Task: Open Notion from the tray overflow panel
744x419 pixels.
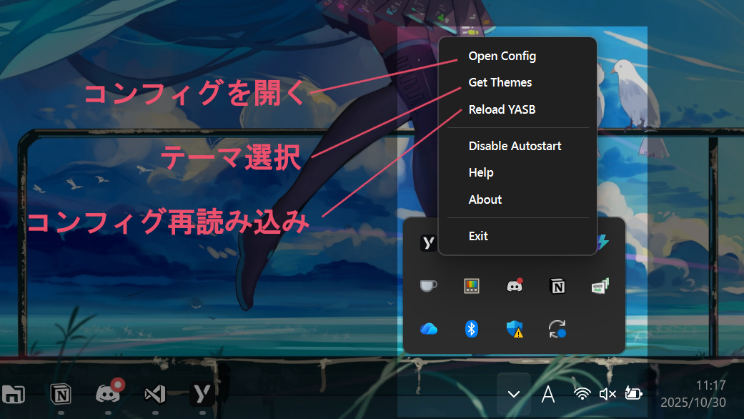Action: [x=557, y=285]
